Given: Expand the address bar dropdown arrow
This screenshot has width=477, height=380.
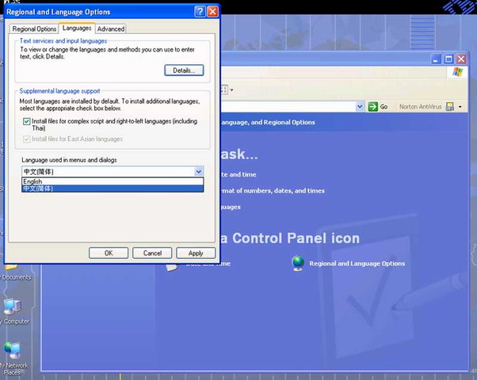Looking at the screenshot, I should (x=360, y=107).
